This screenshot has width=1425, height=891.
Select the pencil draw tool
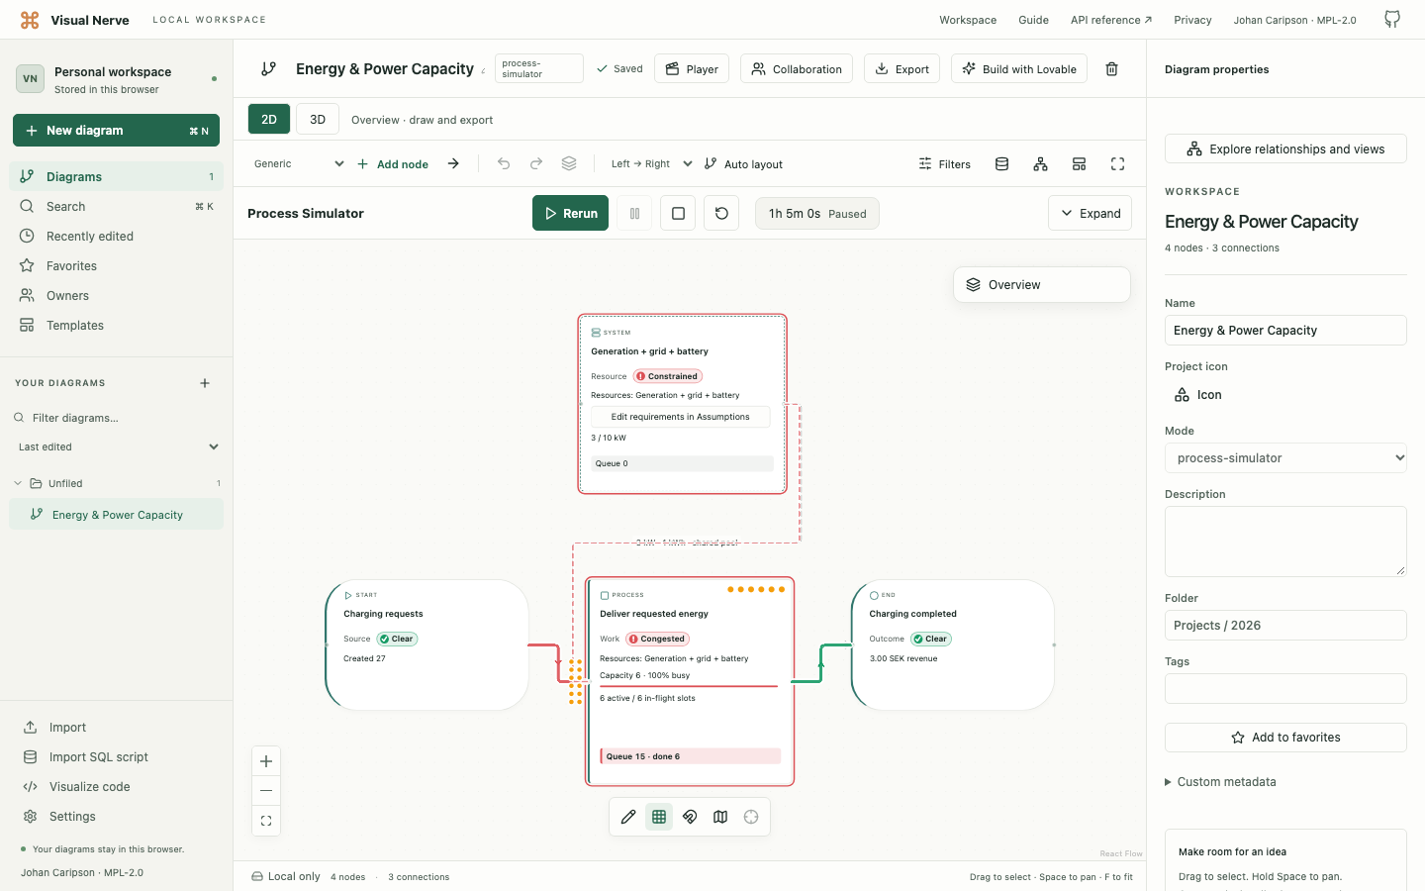click(x=628, y=817)
